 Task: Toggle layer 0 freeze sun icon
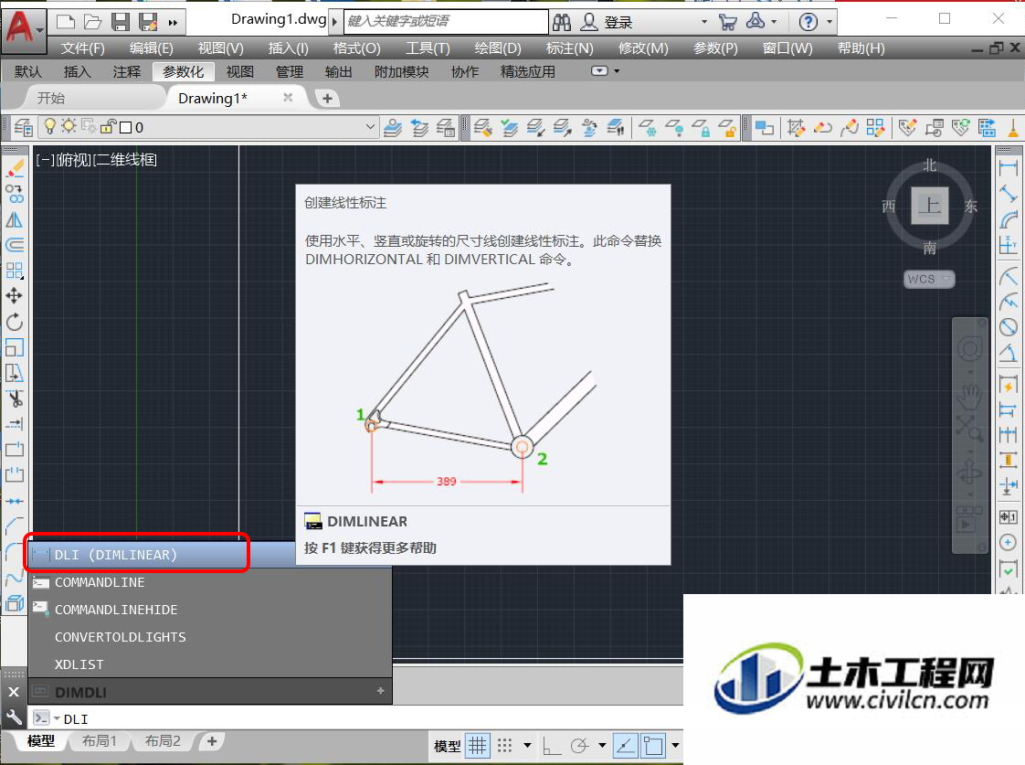coord(69,126)
